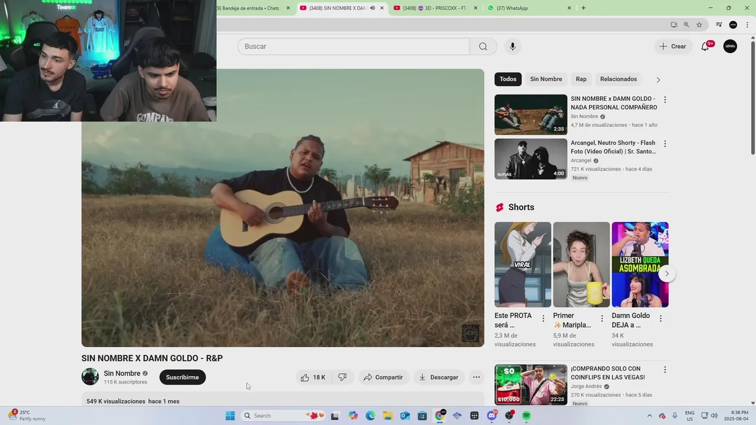756x425 pixels.
Task: Click the Crear button
Action: [x=673, y=47]
